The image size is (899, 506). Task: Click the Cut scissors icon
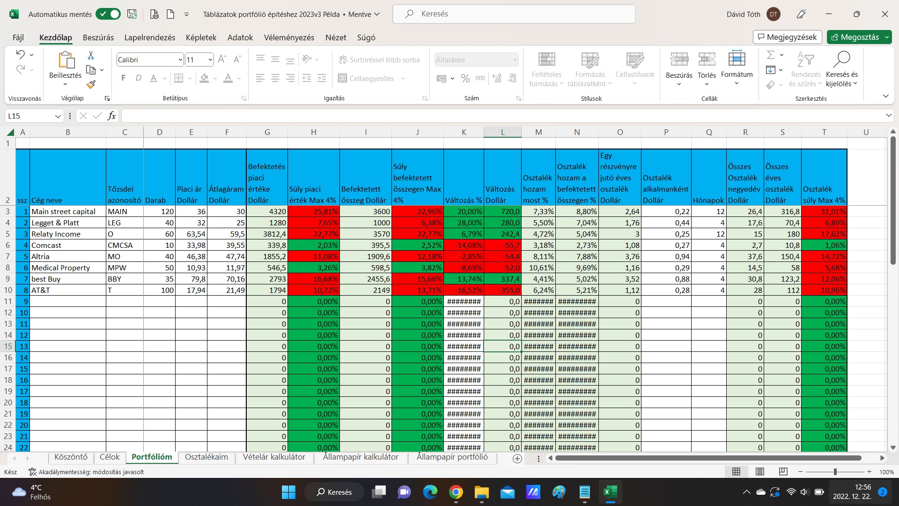(x=91, y=55)
